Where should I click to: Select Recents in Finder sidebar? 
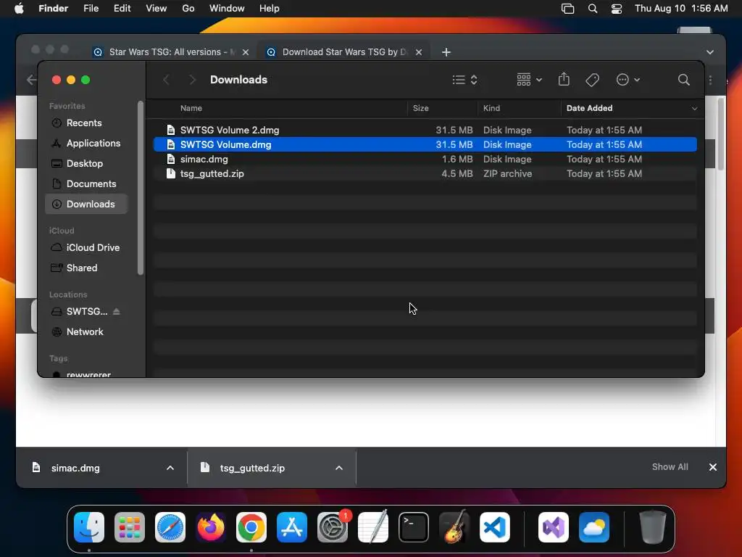tap(86, 123)
